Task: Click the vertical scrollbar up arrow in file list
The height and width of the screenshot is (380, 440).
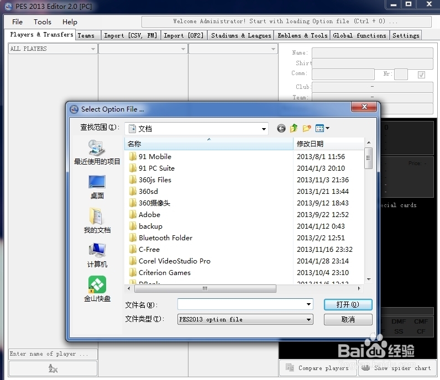Action: (x=369, y=142)
